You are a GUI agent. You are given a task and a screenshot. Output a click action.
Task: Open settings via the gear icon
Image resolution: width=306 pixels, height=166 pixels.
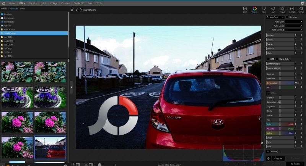coord(302,3)
